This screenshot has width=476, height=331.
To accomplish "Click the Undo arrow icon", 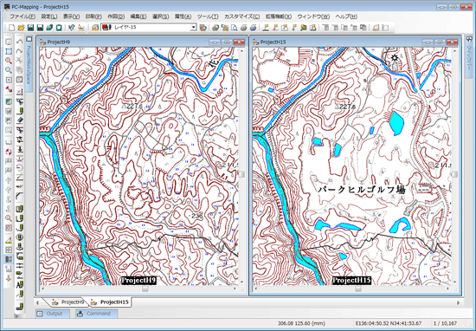I will click(19, 42).
